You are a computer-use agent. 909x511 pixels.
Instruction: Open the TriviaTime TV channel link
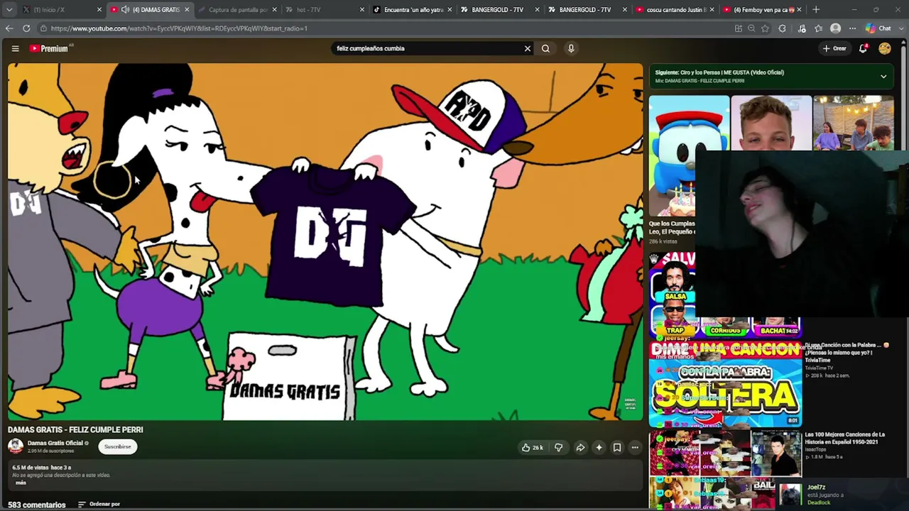(820, 368)
